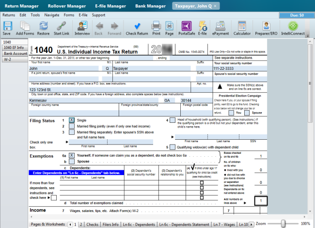The width and height of the screenshot is (315, 228).
Task: Open the Zoom dropdown in the status bar
Action: pos(265,224)
